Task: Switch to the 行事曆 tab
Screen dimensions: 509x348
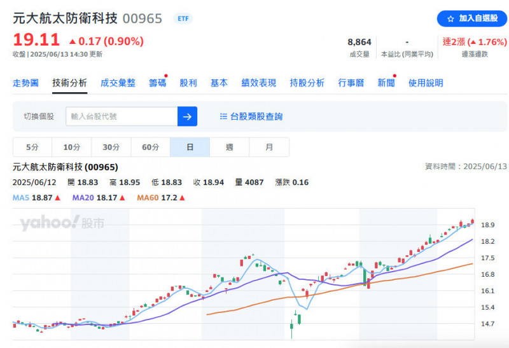Action: (x=351, y=83)
